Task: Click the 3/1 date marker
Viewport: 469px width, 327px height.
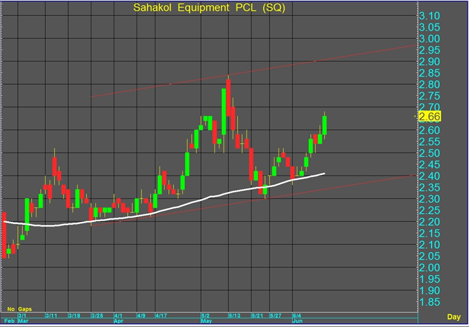Action: point(23,316)
